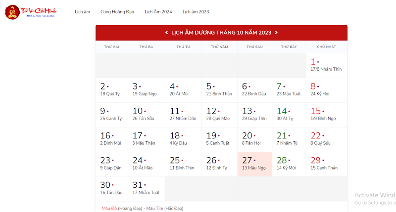Open Lịch âm 2023 menu item
Screen dimensions: 396x212
(x=196, y=12)
